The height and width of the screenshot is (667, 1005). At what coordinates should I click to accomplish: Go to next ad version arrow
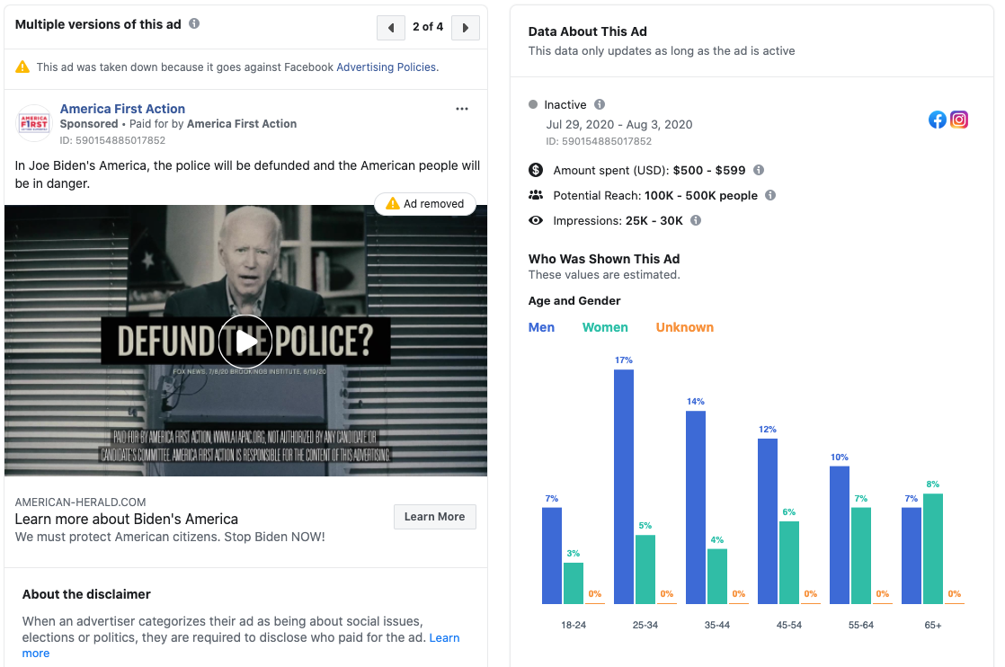click(465, 28)
